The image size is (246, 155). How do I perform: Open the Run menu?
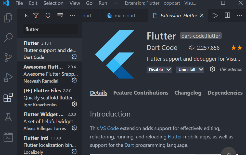[x=103, y=3]
